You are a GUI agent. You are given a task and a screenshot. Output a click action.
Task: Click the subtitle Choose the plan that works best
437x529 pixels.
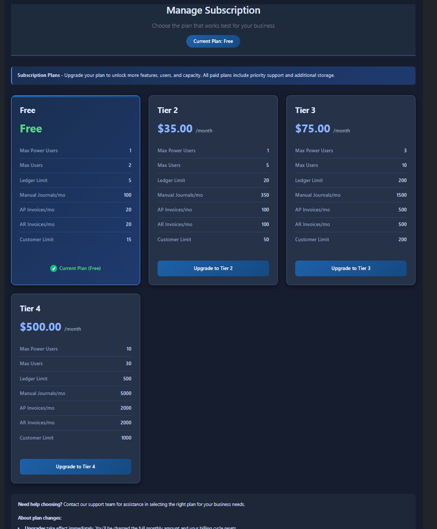pyautogui.click(x=214, y=26)
